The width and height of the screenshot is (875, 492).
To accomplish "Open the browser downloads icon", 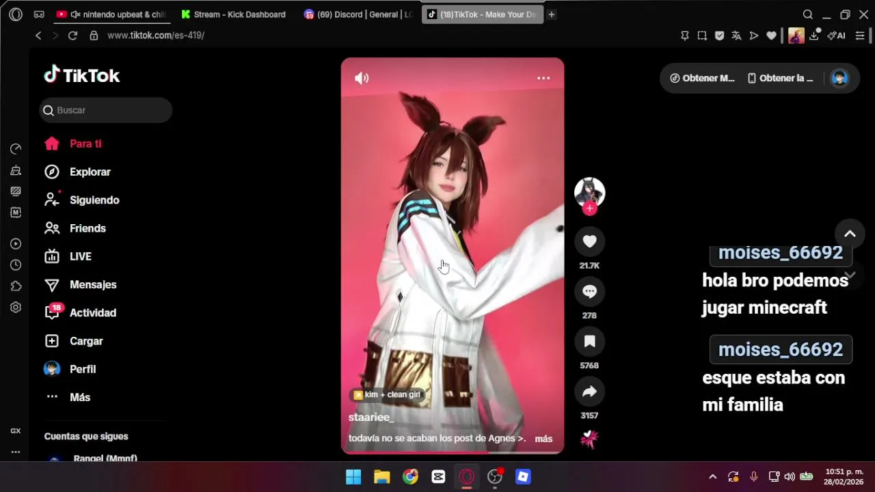I will pos(814,36).
